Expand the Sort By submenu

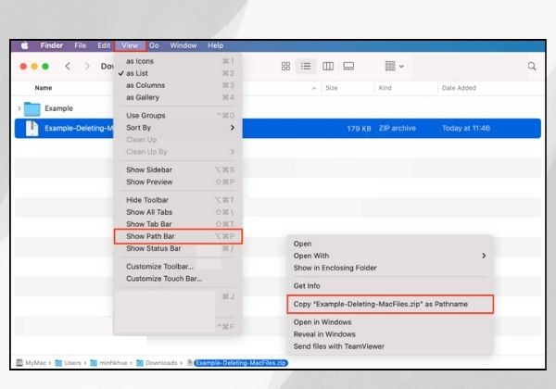point(178,128)
